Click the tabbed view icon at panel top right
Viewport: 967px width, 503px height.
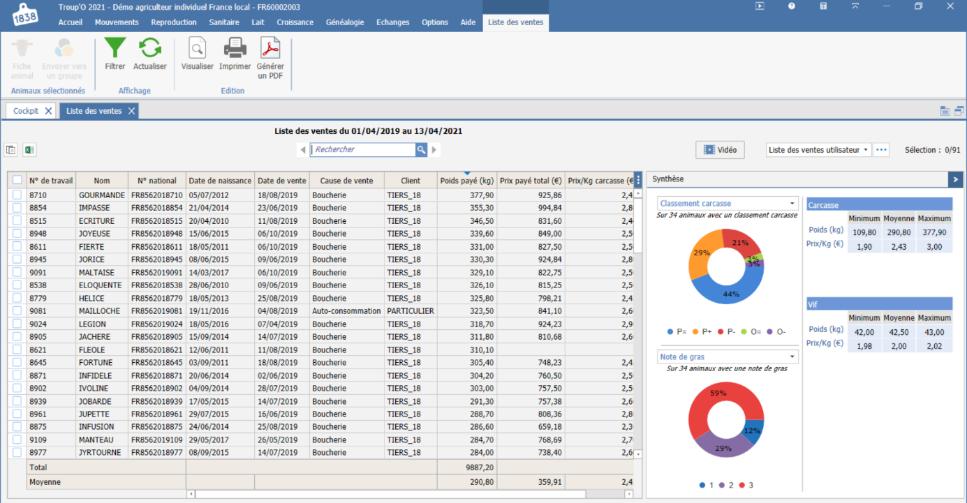tap(945, 110)
